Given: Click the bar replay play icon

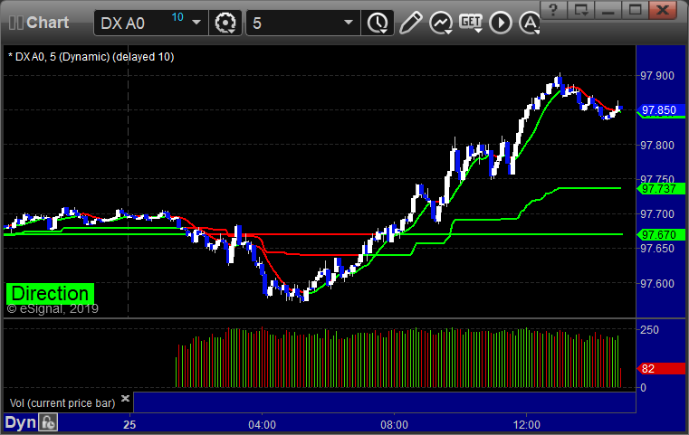Looking at the screenshot, I should coord(501,23).
